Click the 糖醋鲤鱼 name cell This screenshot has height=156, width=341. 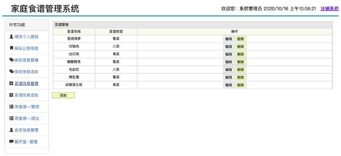point(74,62)
